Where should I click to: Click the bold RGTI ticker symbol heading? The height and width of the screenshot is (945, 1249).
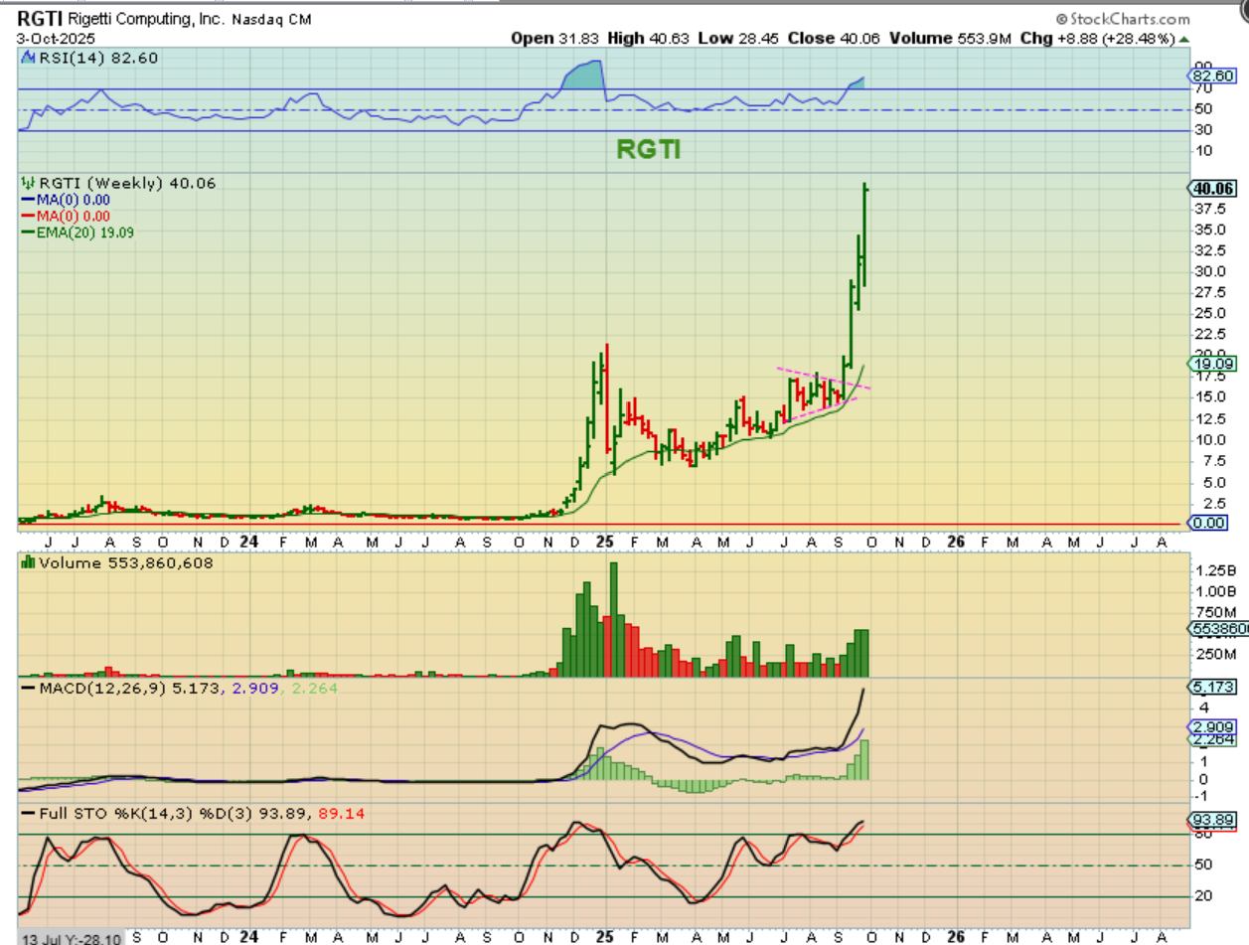coord(37,18)
